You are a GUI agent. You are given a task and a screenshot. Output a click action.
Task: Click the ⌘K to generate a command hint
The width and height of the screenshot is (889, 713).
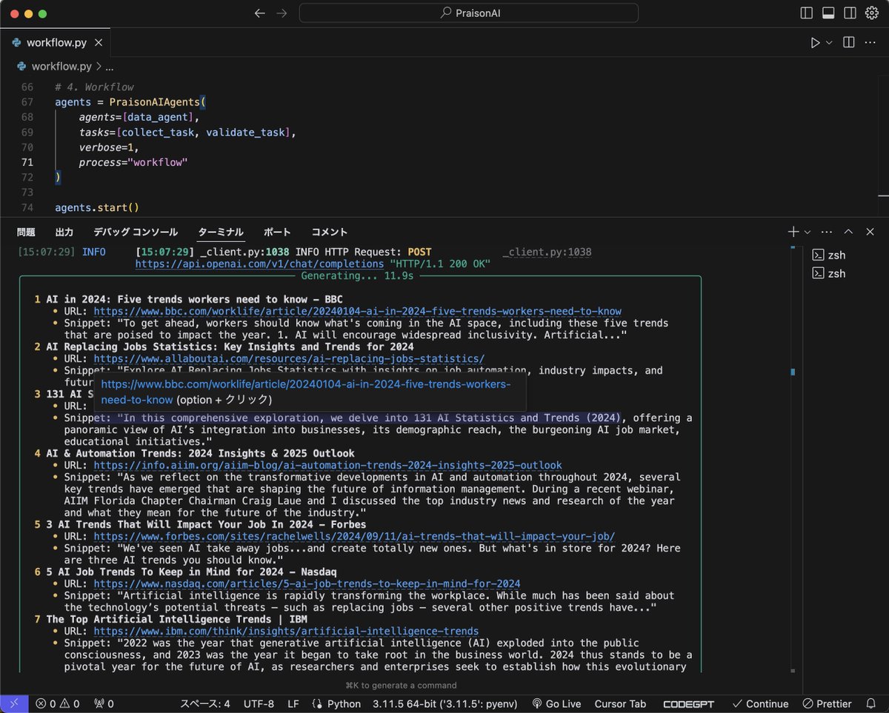(x=400, y=685)
